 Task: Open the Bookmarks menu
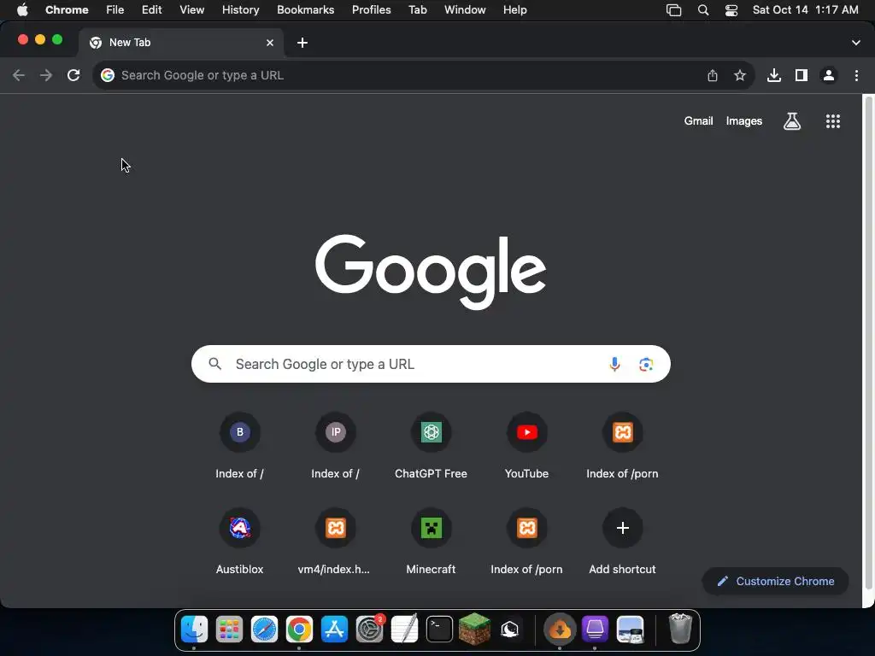pos(305,10)
